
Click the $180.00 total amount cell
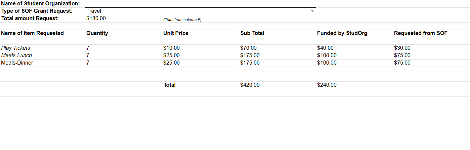point(124,18)
